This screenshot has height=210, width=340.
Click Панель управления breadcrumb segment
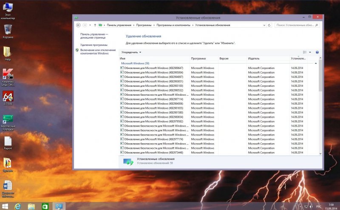pos(119,25)
